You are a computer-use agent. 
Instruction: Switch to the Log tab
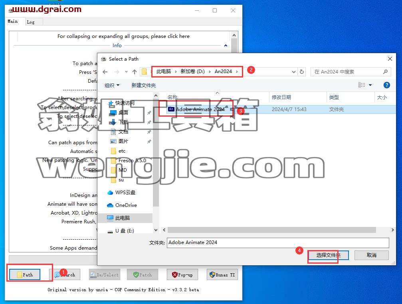31,22
